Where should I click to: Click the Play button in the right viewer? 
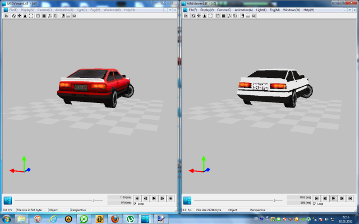[333, 198]
